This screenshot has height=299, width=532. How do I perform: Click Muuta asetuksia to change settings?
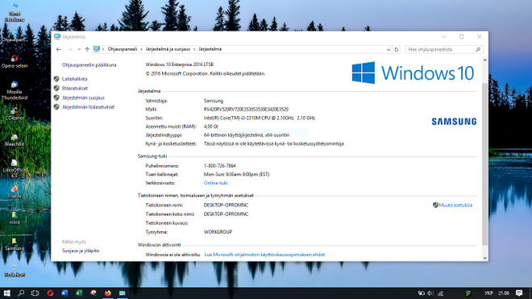[455, 205]
